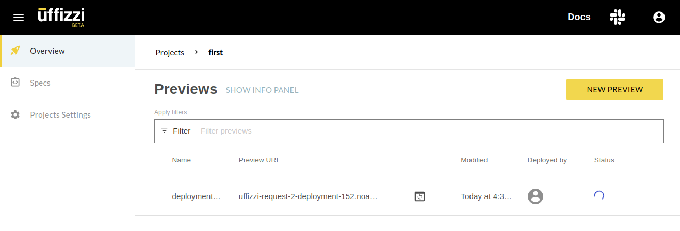Open the Docs link
The height and width of the screenshot is (231, 680).
579,17
